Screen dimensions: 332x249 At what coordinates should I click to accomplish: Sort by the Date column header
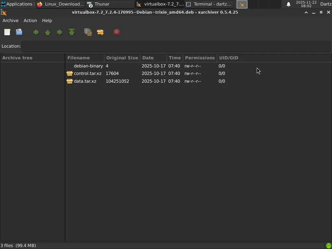click(x=153, y=58)
